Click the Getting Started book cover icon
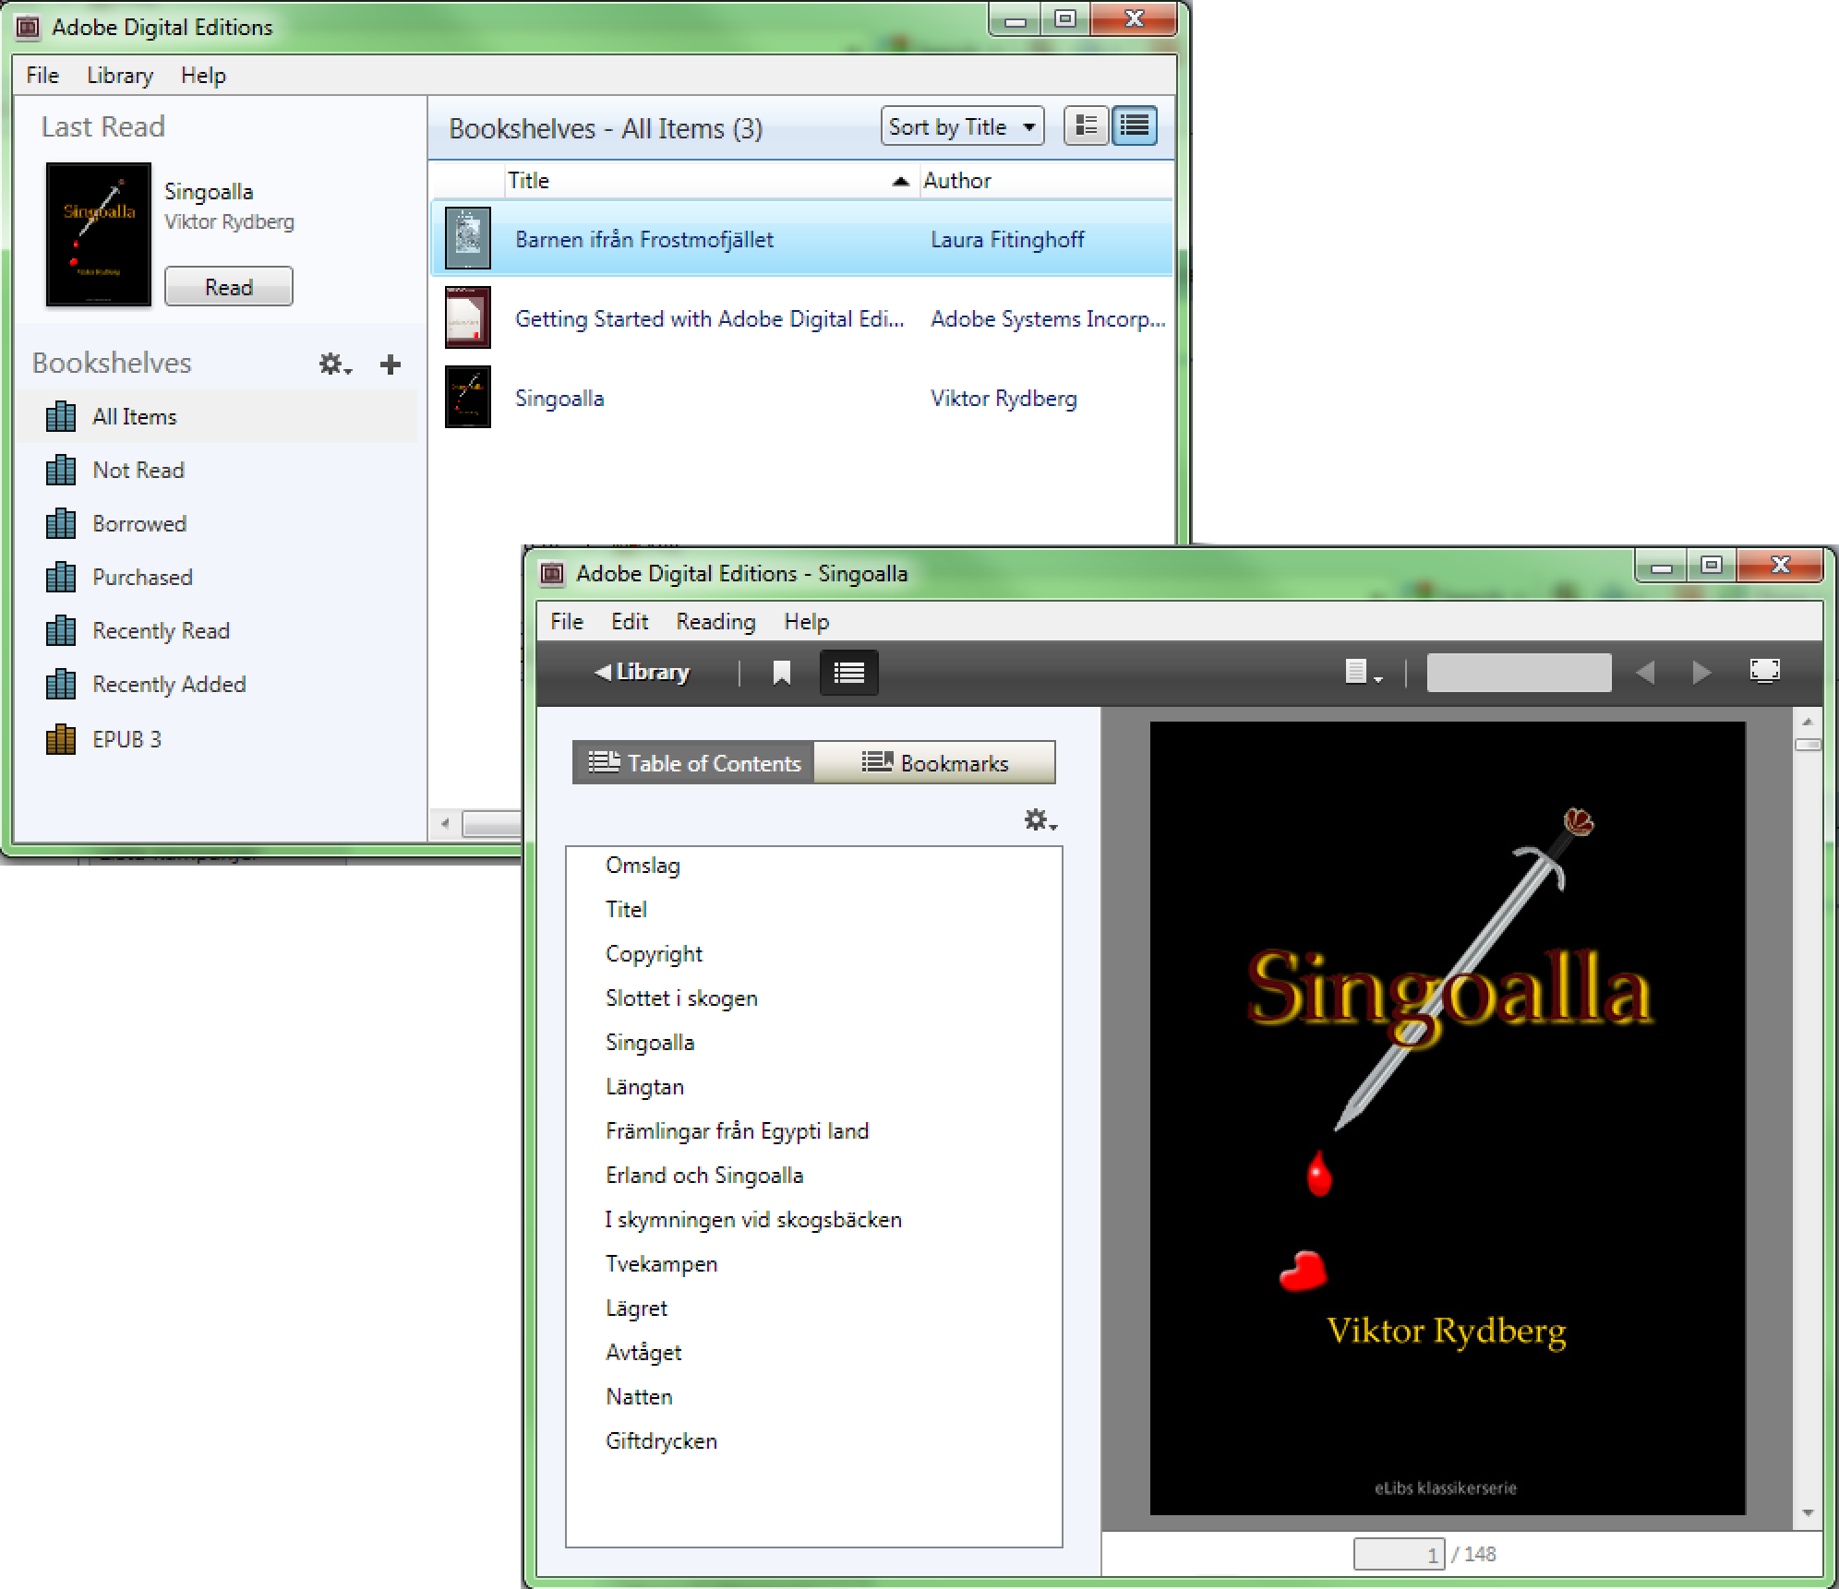This screenshot has height=1589, width=1839. 468,317
